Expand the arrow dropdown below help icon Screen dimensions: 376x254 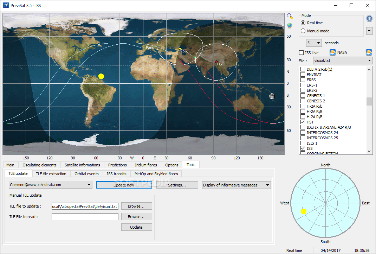[369, 31]
